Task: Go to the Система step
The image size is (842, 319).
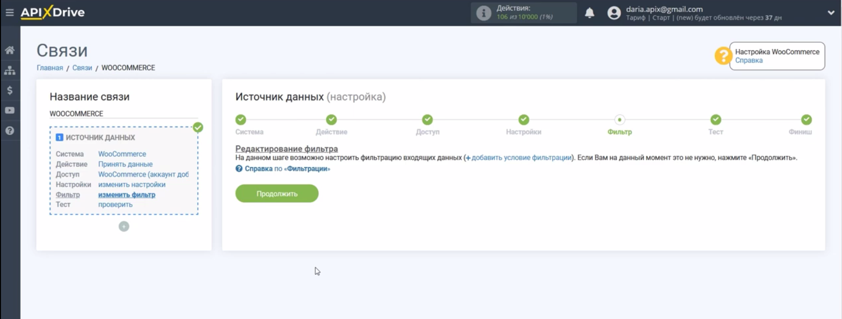Action: (241, 120)
